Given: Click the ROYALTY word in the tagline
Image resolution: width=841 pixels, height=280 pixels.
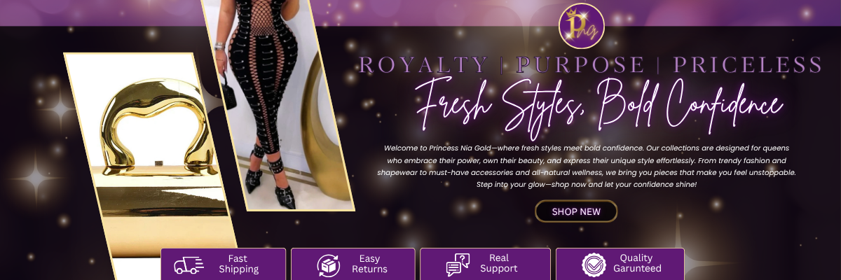Looking at the screenshot, I should tap(423, 65).
